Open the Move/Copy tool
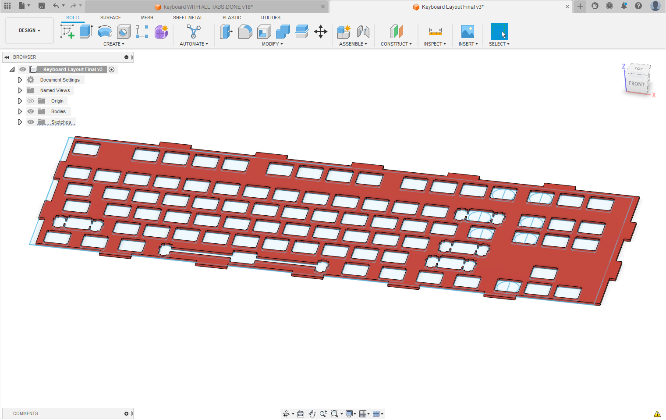 [x=321, y=32]
